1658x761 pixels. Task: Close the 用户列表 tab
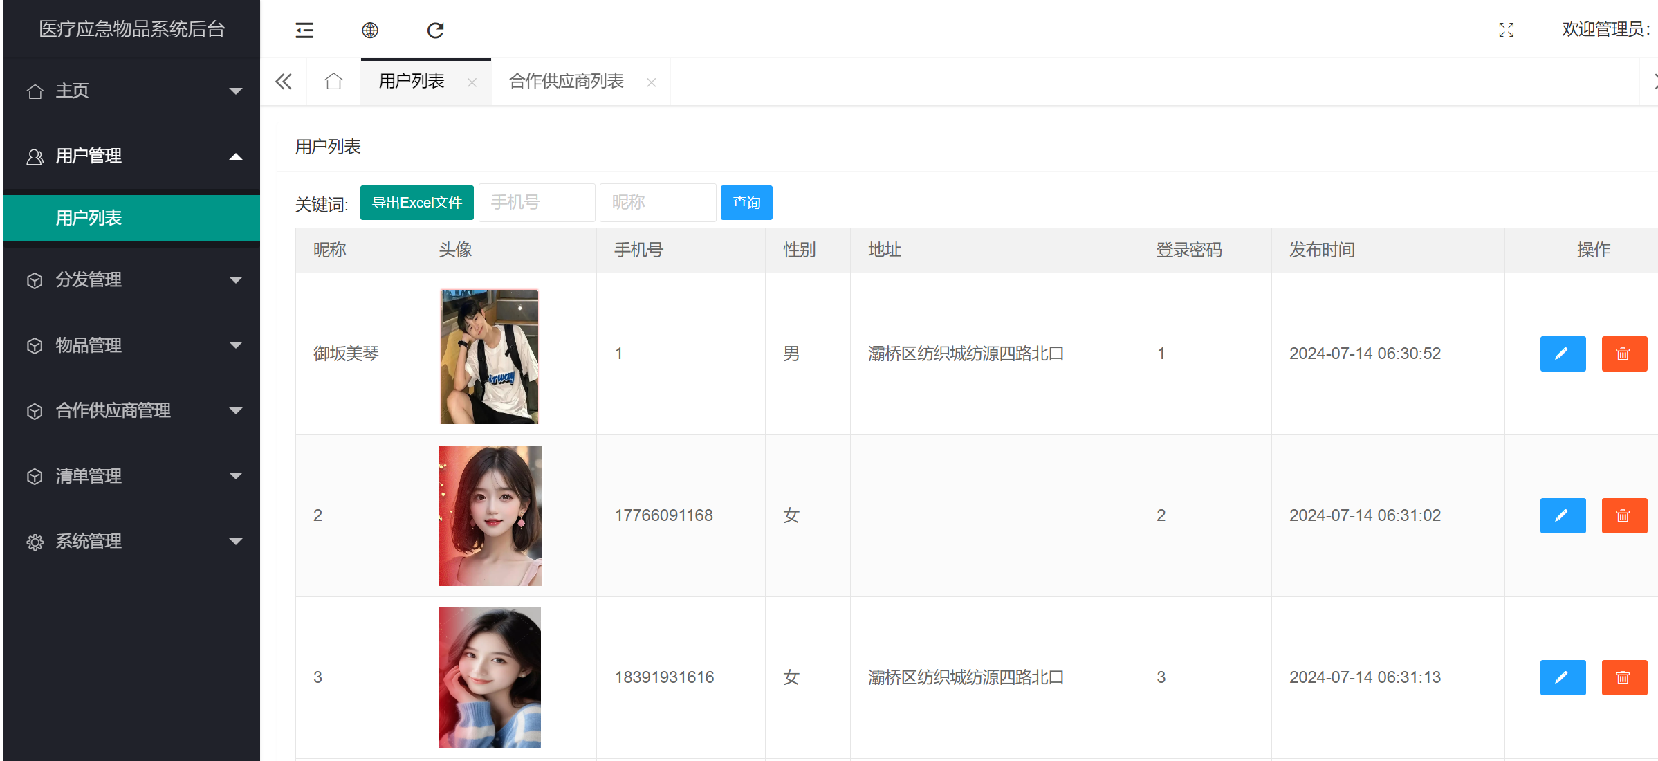point(472,82)
